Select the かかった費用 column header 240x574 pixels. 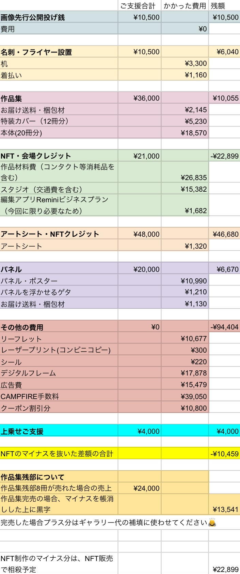tap(185, 6)
